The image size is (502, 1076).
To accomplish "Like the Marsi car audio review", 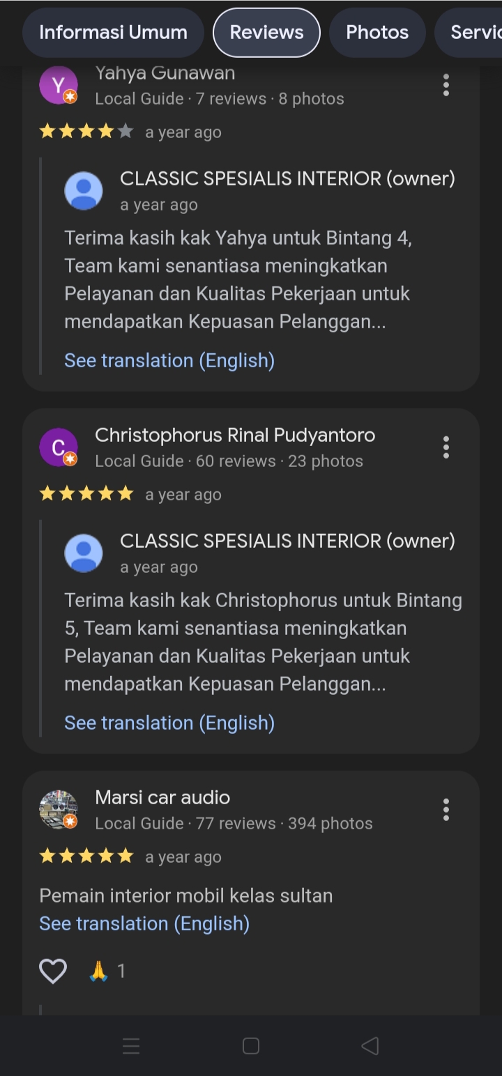I will tap(53, 971).
